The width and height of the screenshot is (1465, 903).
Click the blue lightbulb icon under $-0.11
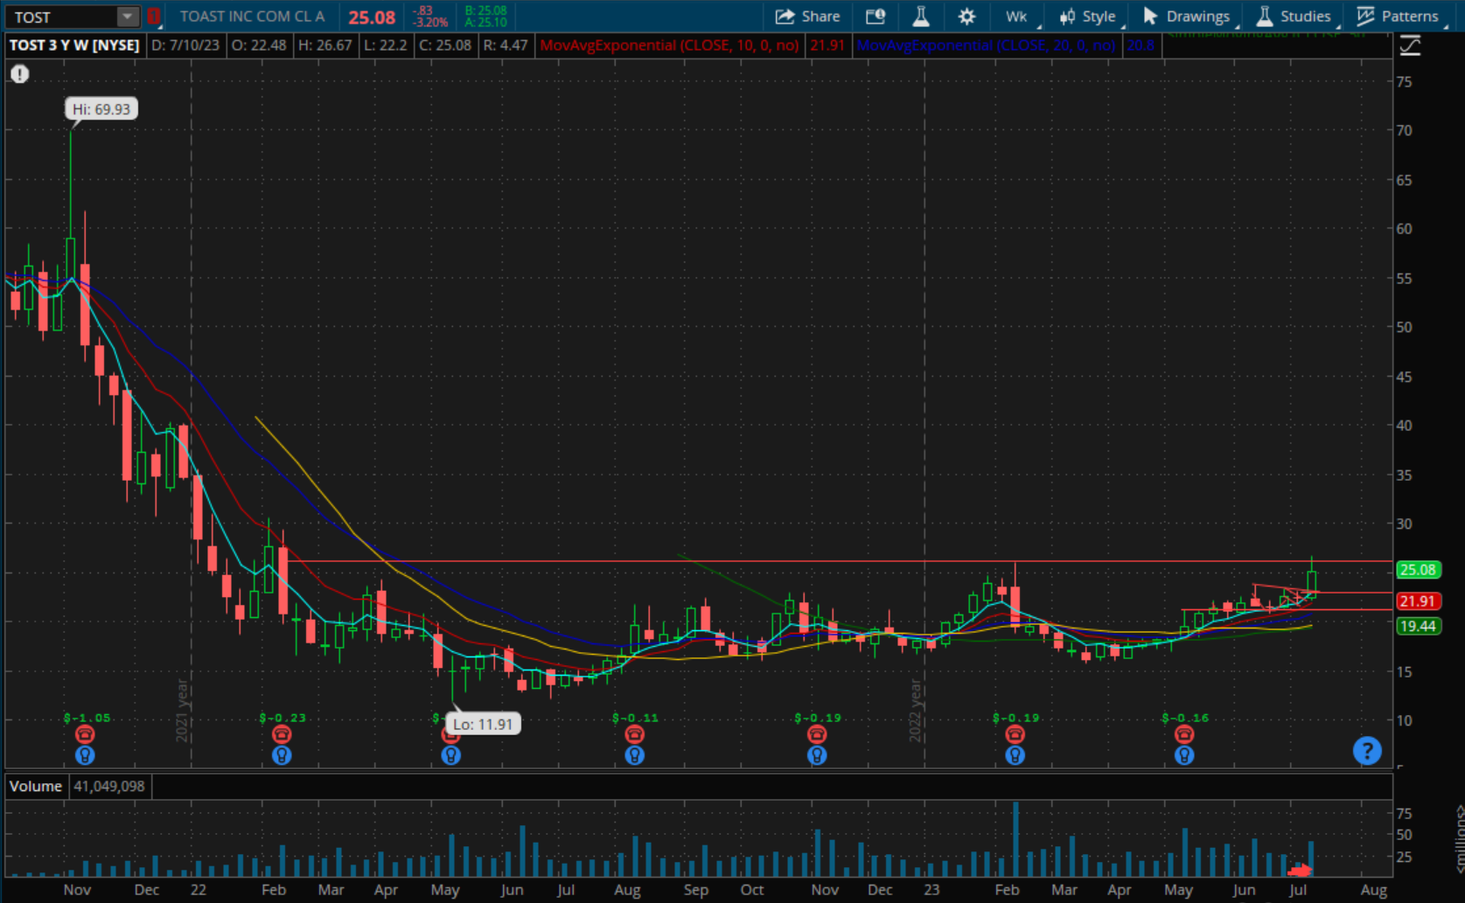(x=635, y=755)
